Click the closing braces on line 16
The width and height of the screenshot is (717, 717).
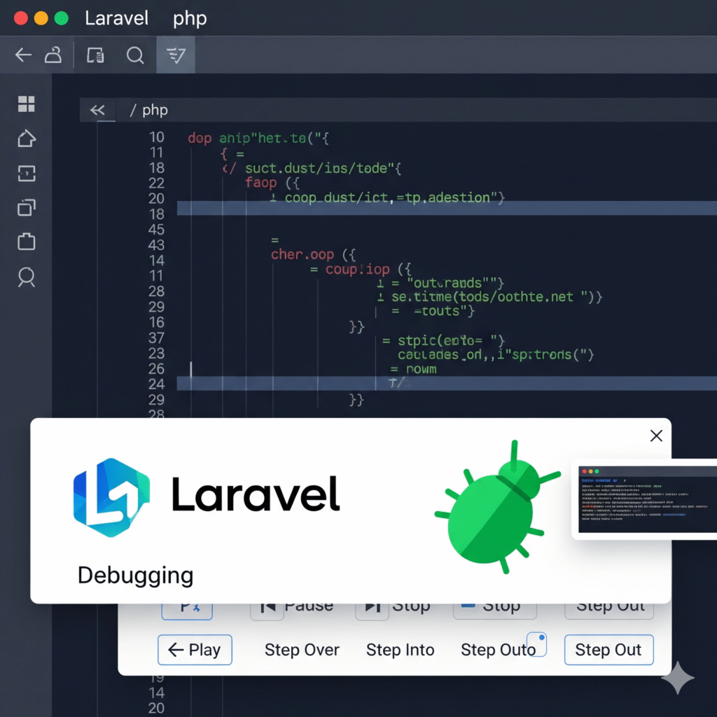point(356,326)
